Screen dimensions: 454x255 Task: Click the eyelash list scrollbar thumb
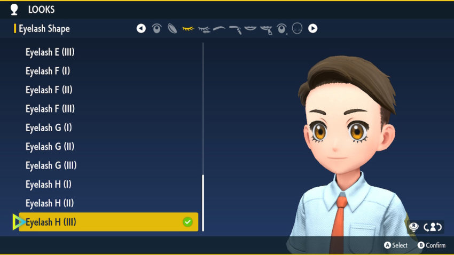pos(203,203)
